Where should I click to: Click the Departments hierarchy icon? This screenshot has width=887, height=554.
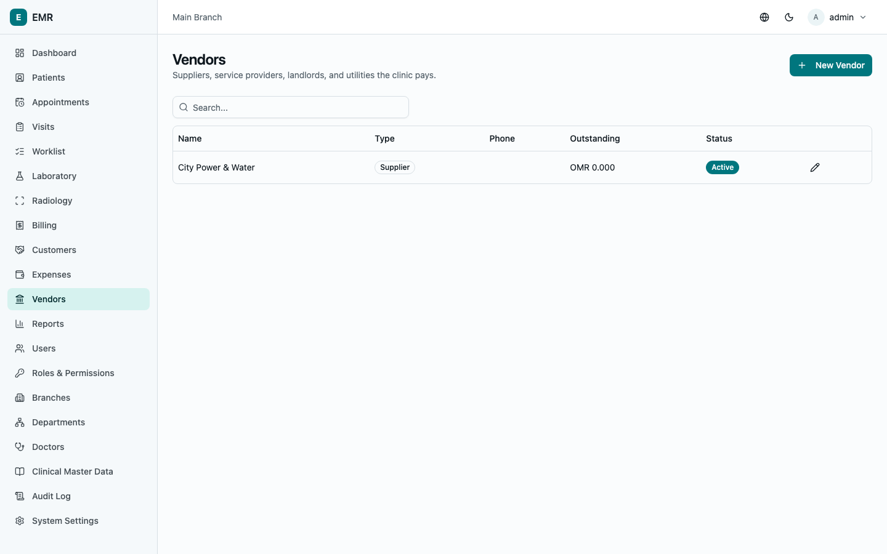click(x=20, y=422)
